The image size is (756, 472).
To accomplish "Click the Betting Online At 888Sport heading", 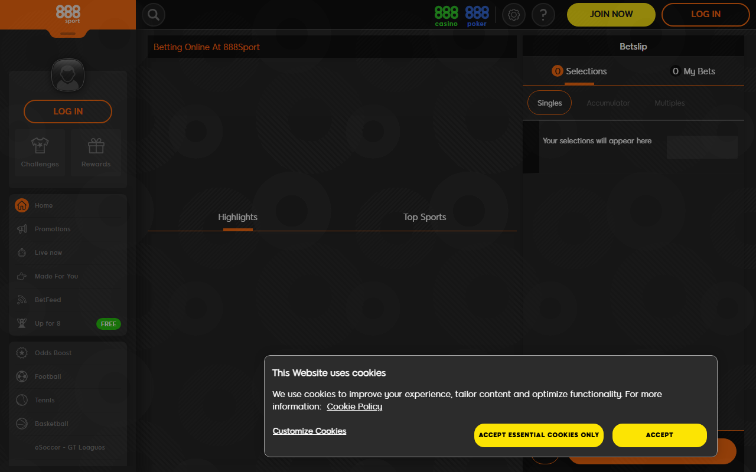I will [x=207, y=47].
